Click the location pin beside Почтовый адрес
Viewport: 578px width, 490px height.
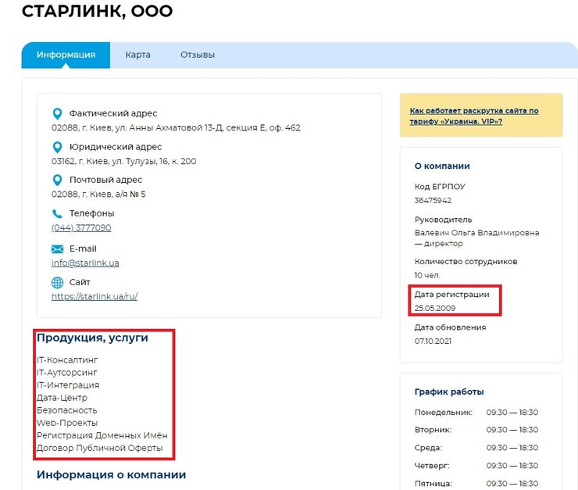tap(57, 180)
